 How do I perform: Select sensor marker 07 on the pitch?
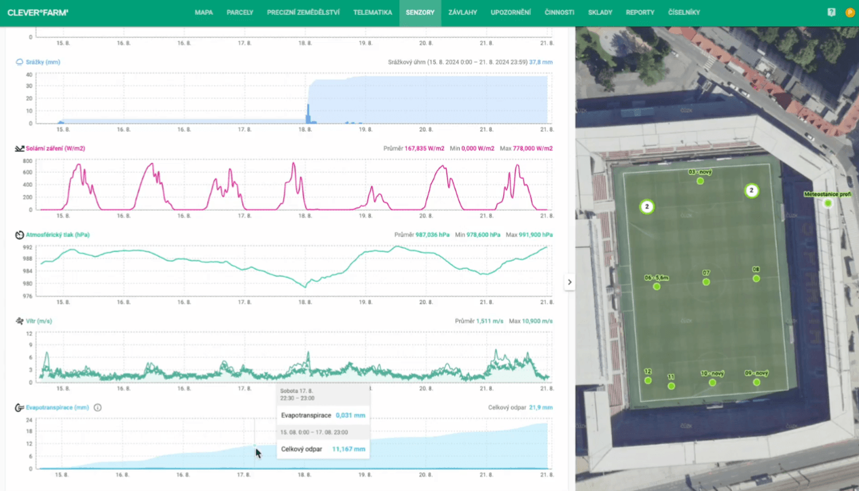coord(706,281)
